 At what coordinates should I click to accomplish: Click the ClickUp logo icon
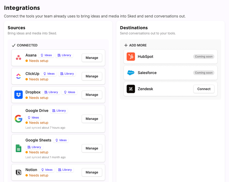tap(18, 76)
